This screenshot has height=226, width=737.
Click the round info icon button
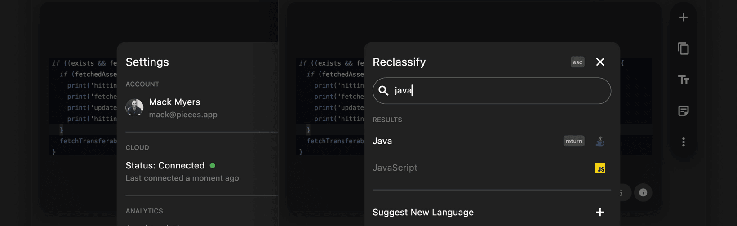(x=643, y=192)
